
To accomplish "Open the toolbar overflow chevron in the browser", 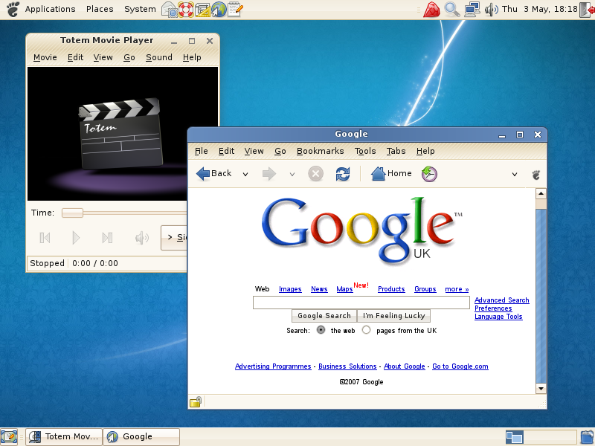I will click(515, 175).
